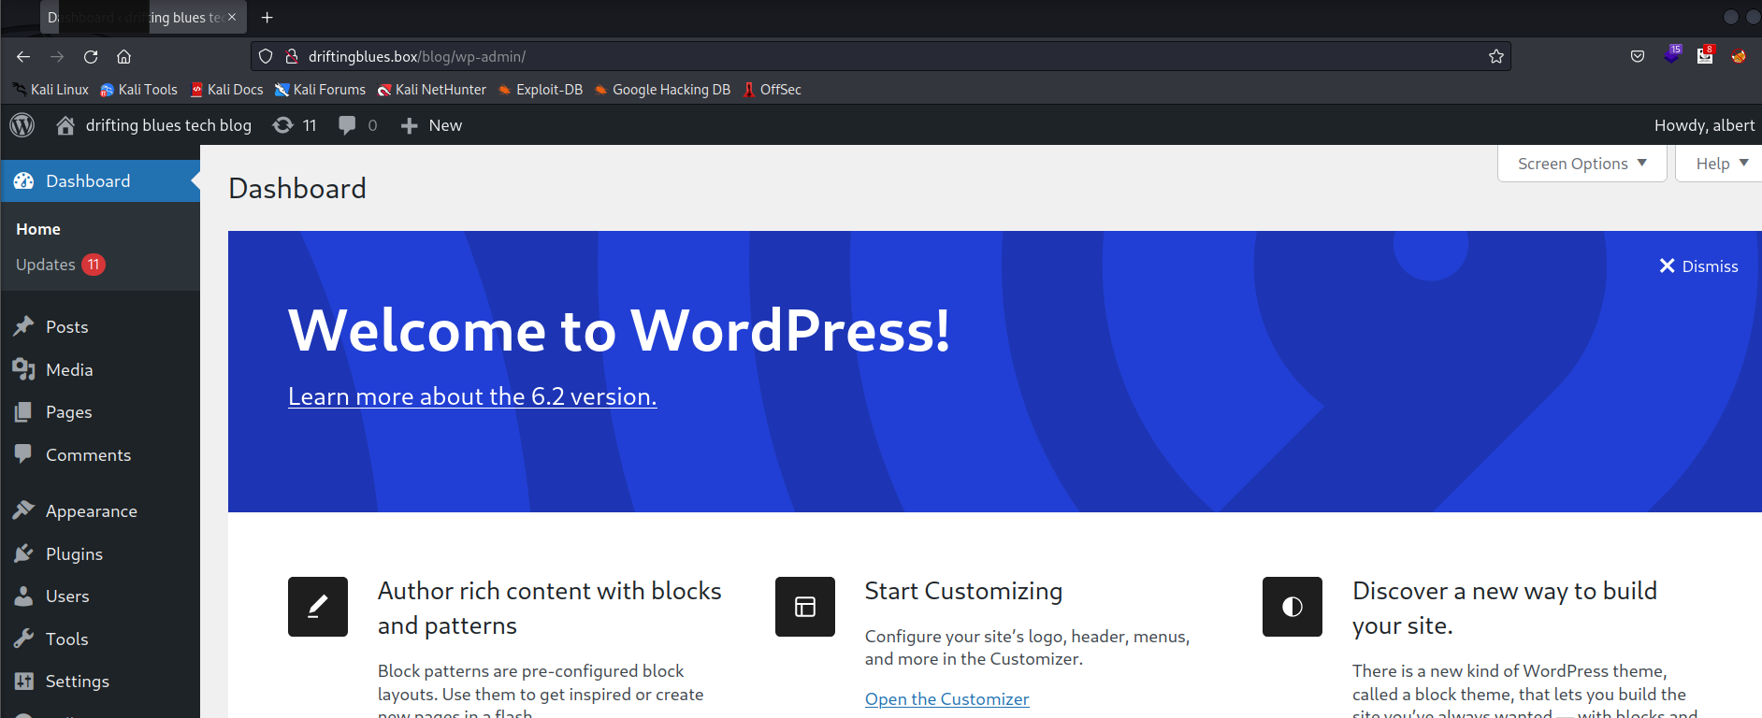Open the updates icon in admin bar
This screenshot has height=718, width=1762.
[x=282, y=125]
